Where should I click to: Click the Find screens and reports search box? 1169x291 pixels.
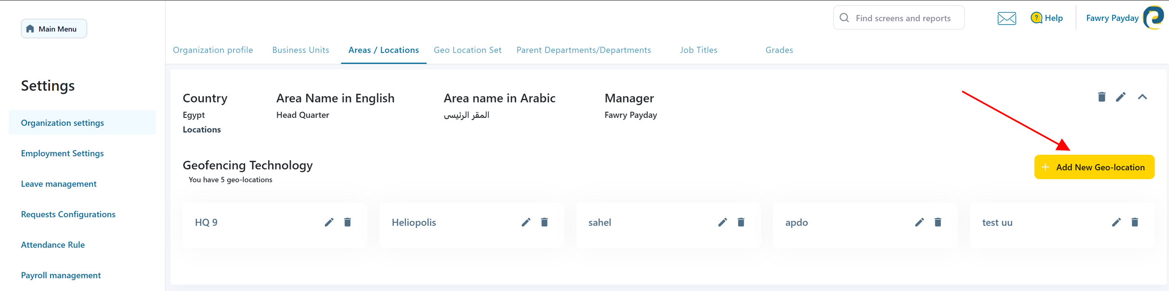902,18
